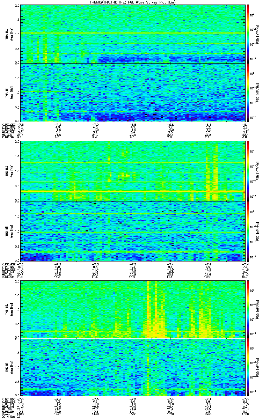Click PSD units label next to THA B-perpendicular
Screen dimensions: 262x419
click(258, 34)
